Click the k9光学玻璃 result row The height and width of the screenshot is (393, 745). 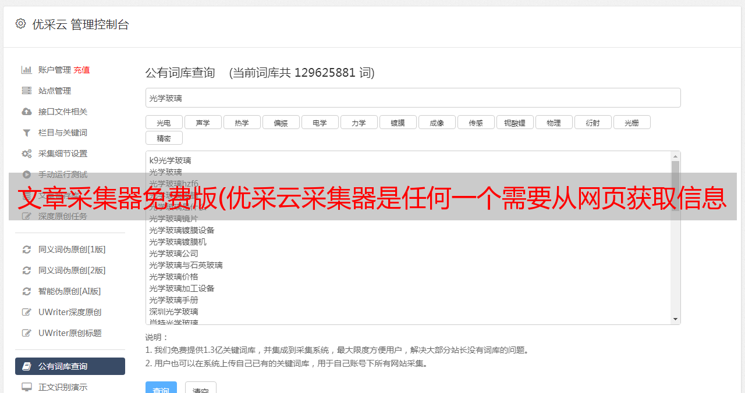click(x=170, y=160)
